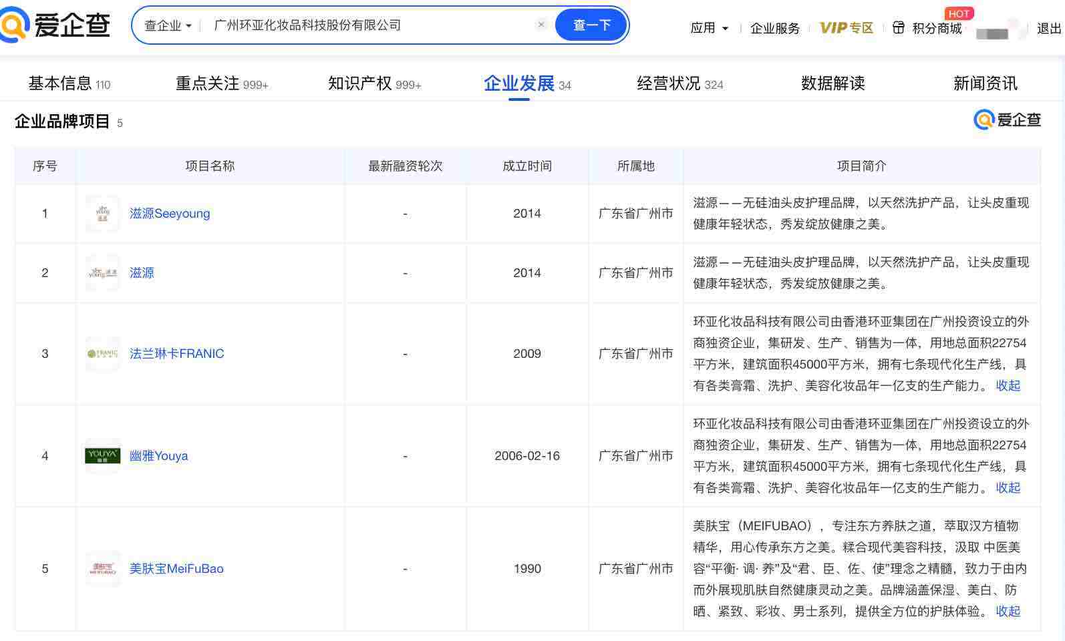
Task: Click the 项目名称 column header
Action: tap(210, 166)
